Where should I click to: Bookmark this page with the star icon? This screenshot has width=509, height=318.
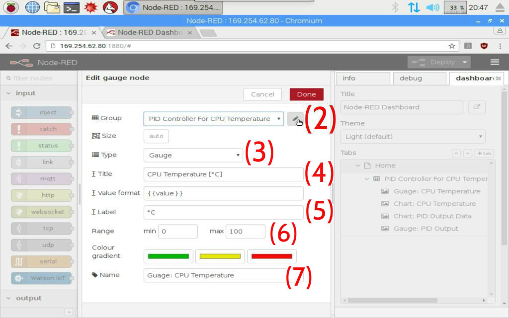pyautogui.click(x=451, y=46)
